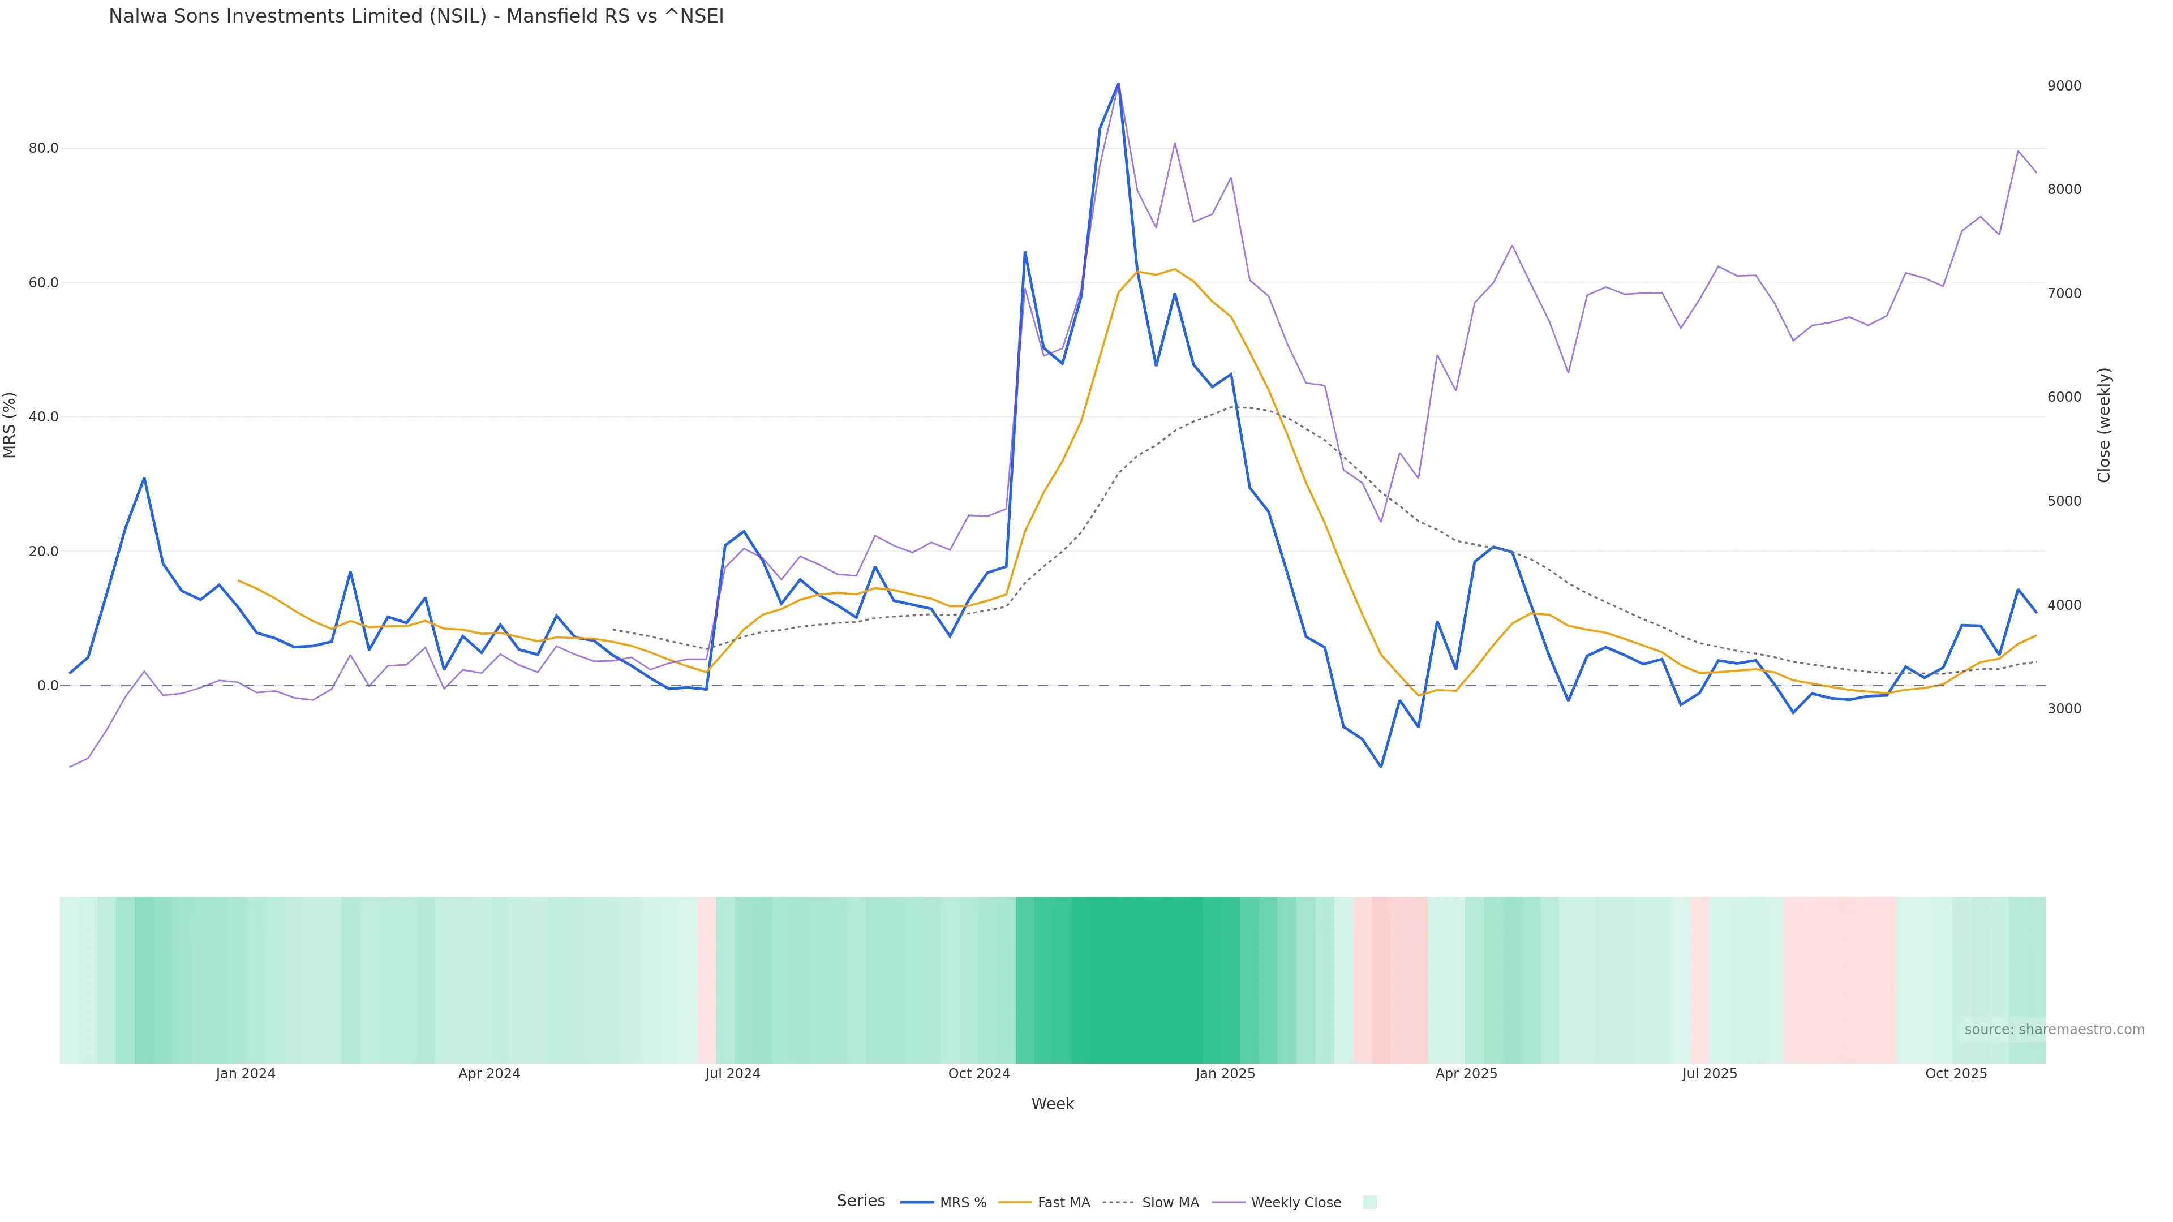Click the Oct 2025 x-axis tick label
The height and width of the screenshot is (1222, 2173).
1955,1074
